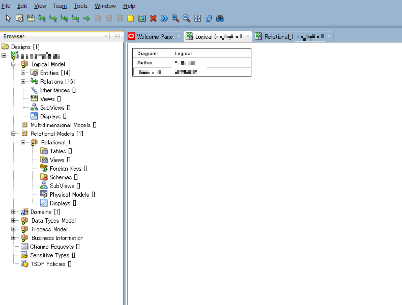
Task: Select Designs [1] root folder
Action: [21, 47]
